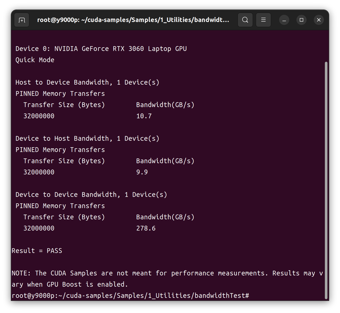Click the bandwidth value 10.7
This screenshot has width=340, height=313.
[x=144, y=116]
